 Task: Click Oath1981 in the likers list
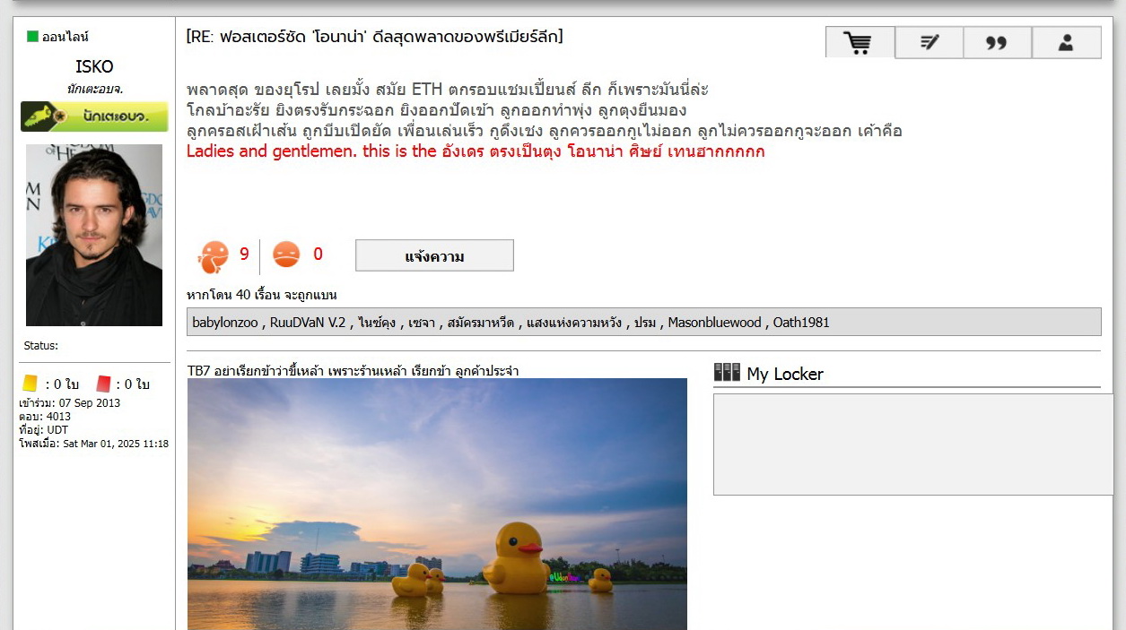click(801, 323)
